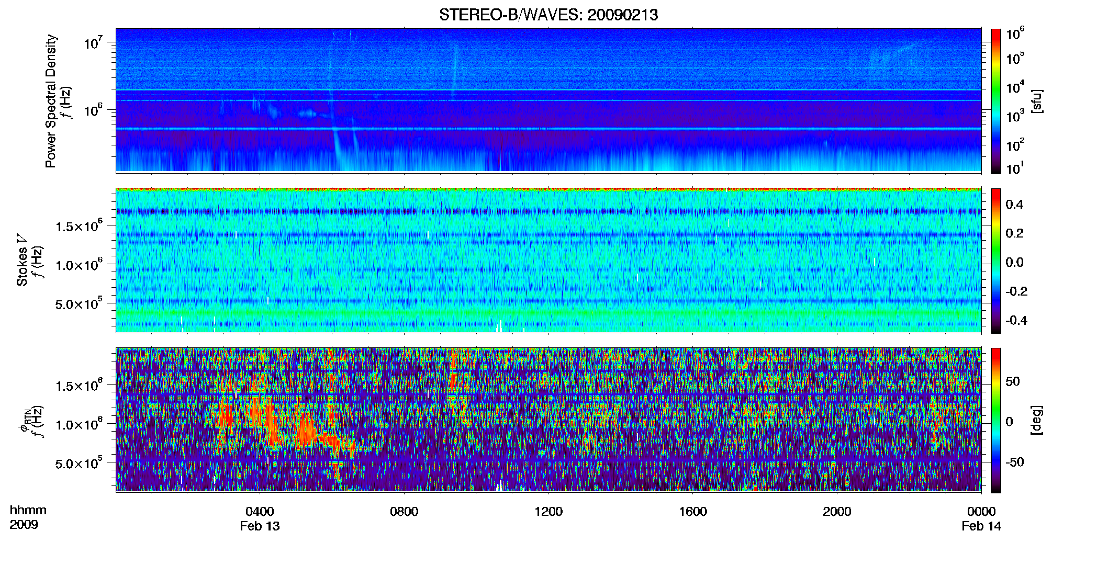Click the dark blue band in Stokes V panel
Image resolution: width=1097 pixels, height=565 pixels.
click(x=548, y=212)
